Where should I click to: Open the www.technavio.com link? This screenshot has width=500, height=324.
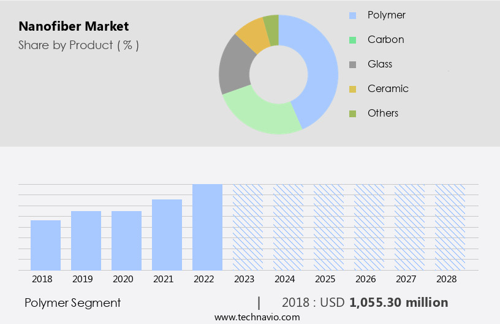[257, 317]
